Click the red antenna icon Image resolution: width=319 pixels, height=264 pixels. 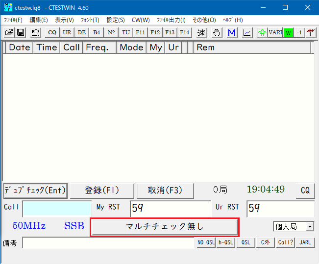(x=310, y=32)
